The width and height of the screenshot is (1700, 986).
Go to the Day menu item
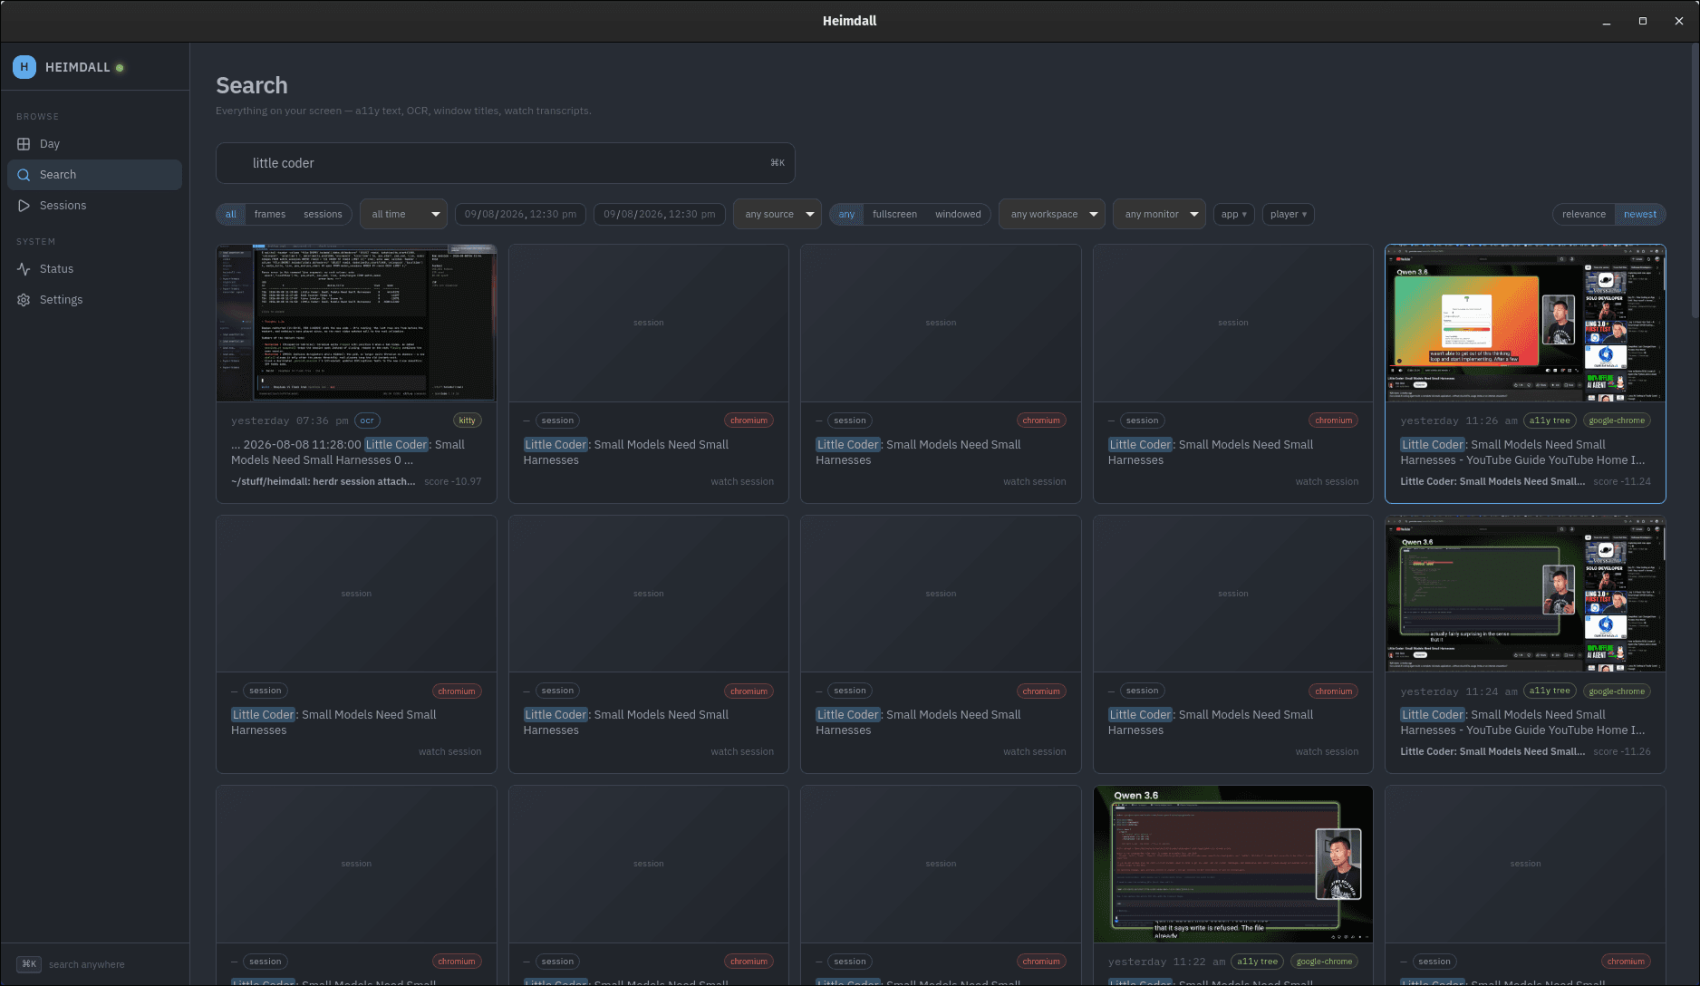coord(95,144)
